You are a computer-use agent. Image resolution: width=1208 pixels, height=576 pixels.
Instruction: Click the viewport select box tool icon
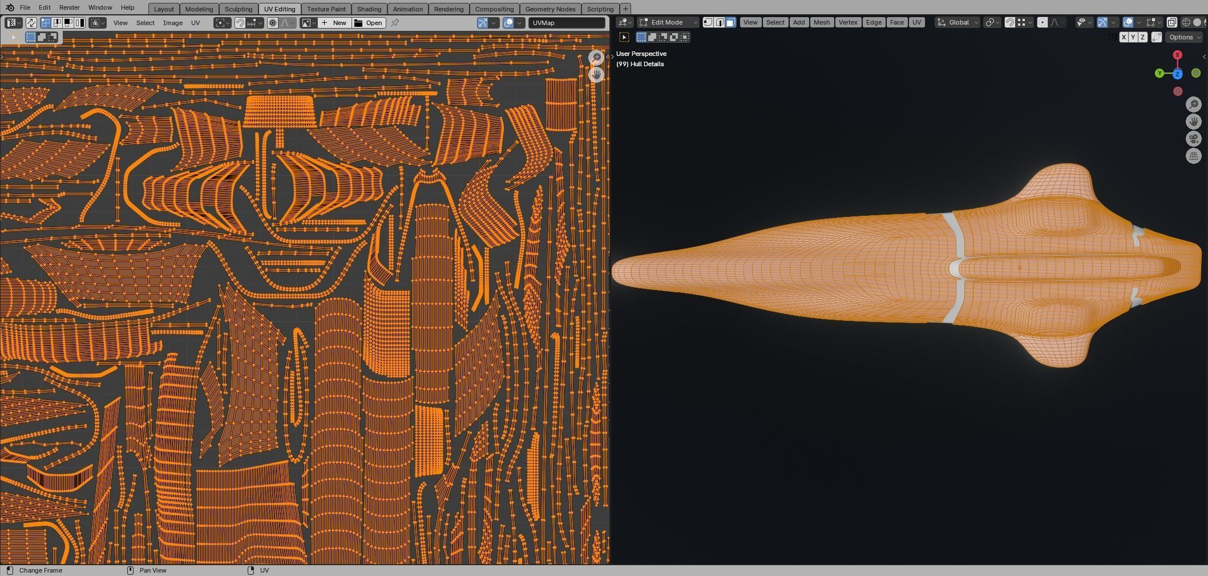[x=624, y=37]
